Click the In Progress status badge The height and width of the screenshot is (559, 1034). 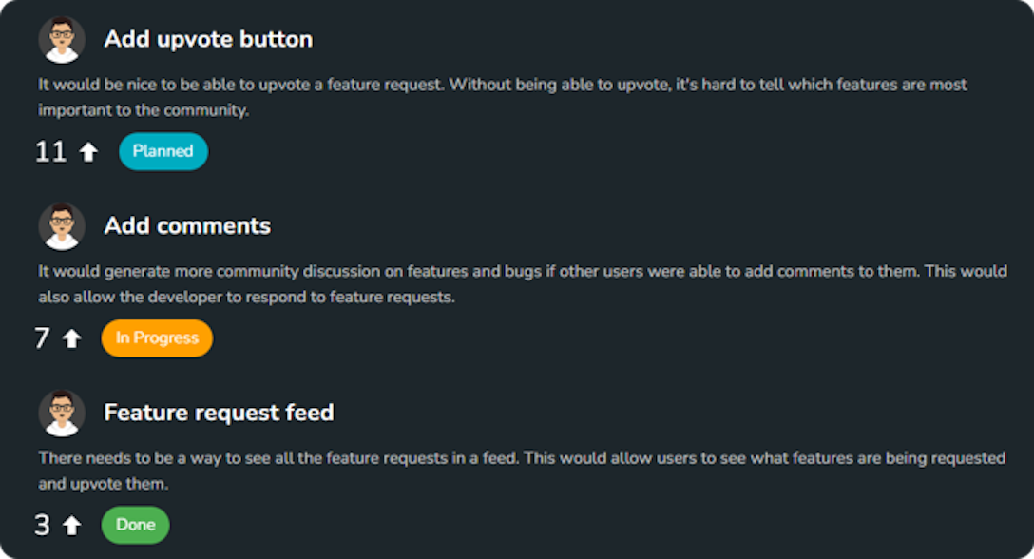point(157,338)
